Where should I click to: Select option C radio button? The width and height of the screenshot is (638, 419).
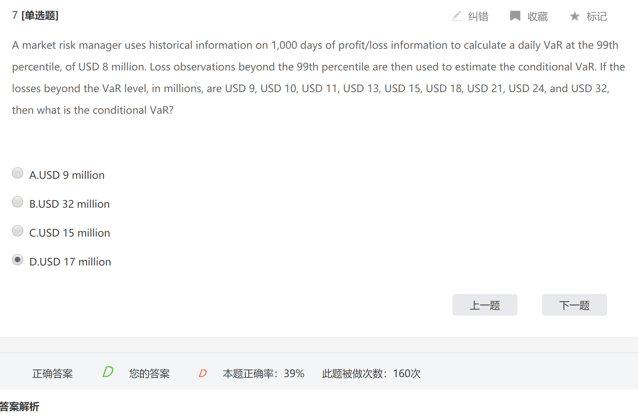[17, 231]
